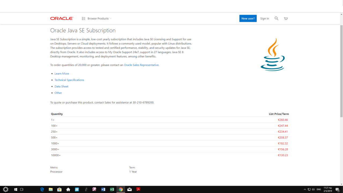Open the Oracle Sales Representative link
This screenshot has height=193, width=343.
click(141, 65)
